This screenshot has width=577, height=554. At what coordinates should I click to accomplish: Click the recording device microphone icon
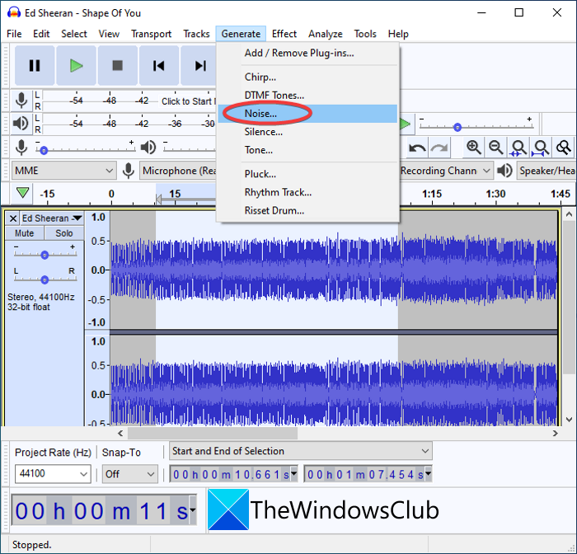[128, 171]
